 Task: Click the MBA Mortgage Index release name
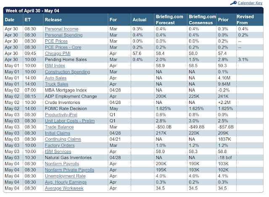[x=66, y=90]
